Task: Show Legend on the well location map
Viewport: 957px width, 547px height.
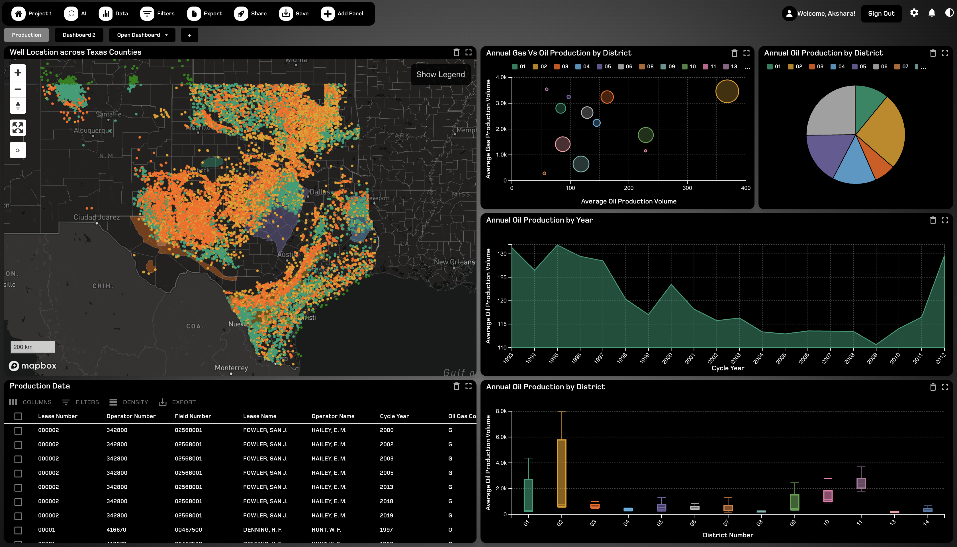Action: pos(441,74)
